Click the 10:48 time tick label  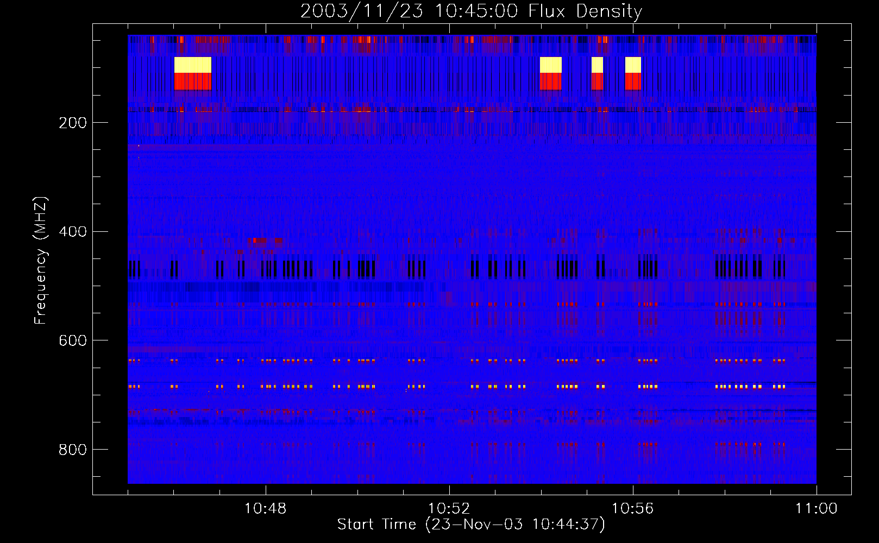(x=266, y=509)
